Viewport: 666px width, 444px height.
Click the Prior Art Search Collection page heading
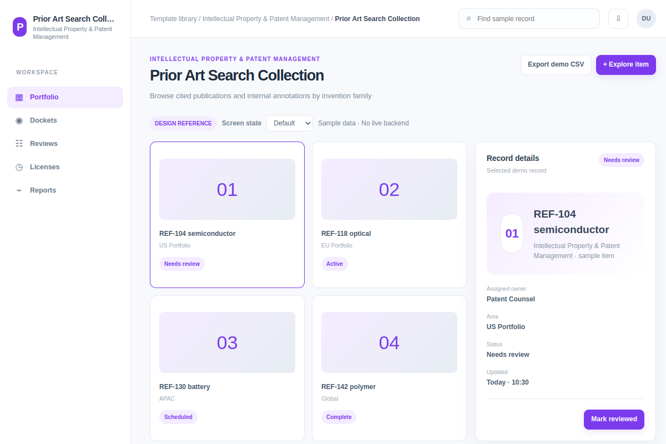[x=237, y=75]
